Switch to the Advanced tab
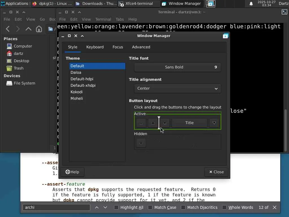The image size is (289, 217). (x=141, y=47)
